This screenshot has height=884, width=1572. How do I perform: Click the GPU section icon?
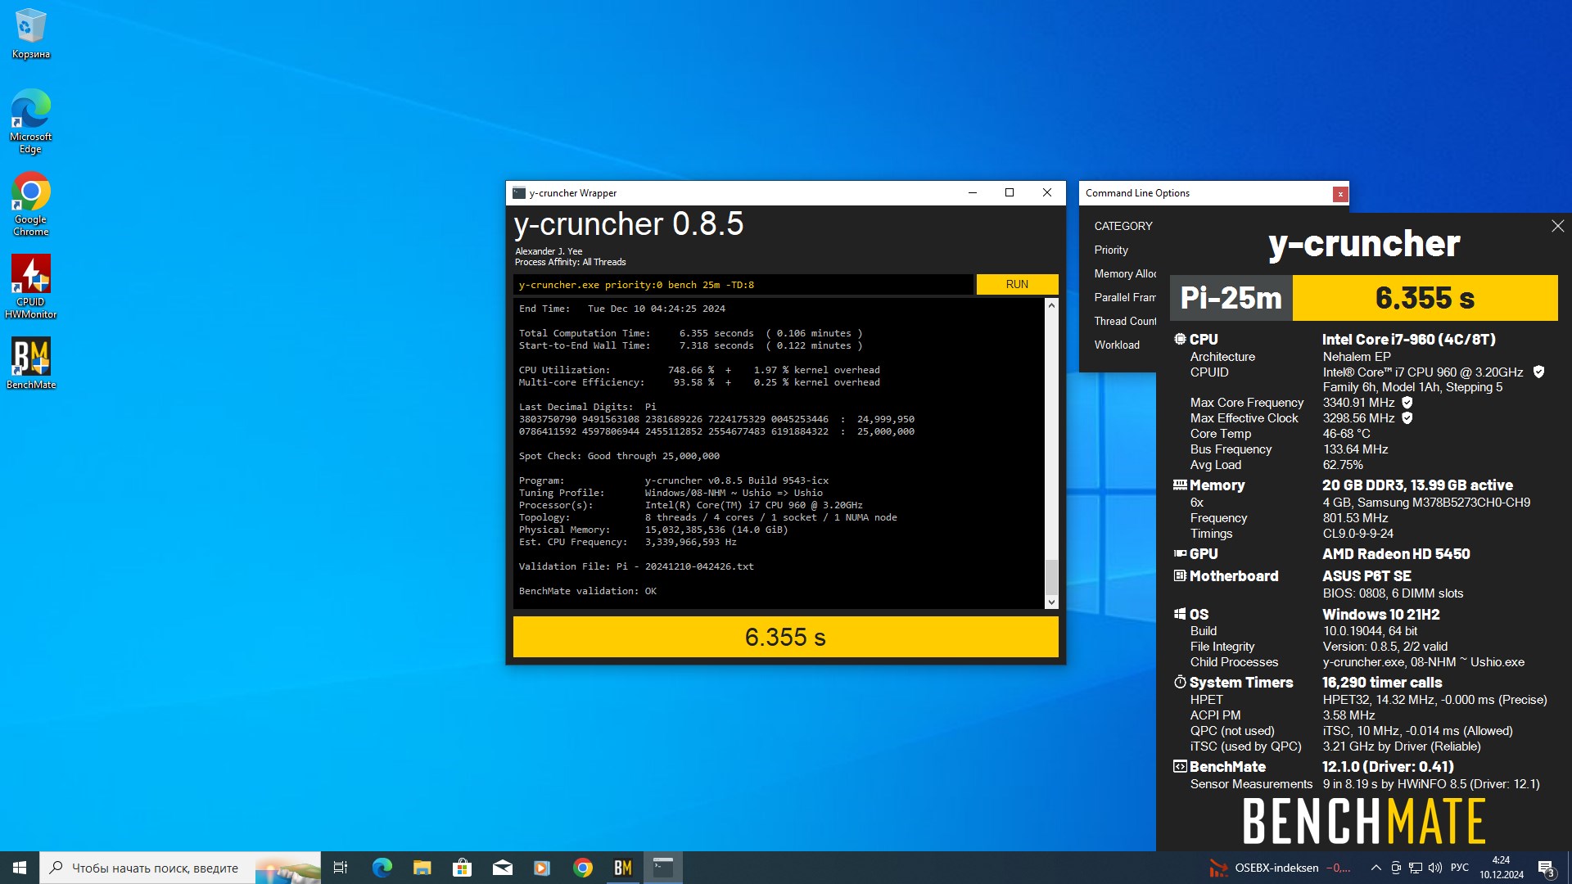[1180, 554]
